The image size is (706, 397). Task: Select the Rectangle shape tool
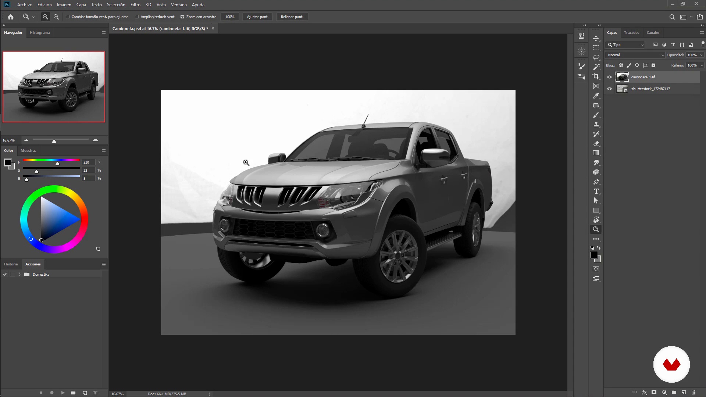coord(596,211)
